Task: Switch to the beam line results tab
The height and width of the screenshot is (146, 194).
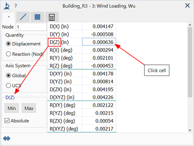Action: point(23,17)
